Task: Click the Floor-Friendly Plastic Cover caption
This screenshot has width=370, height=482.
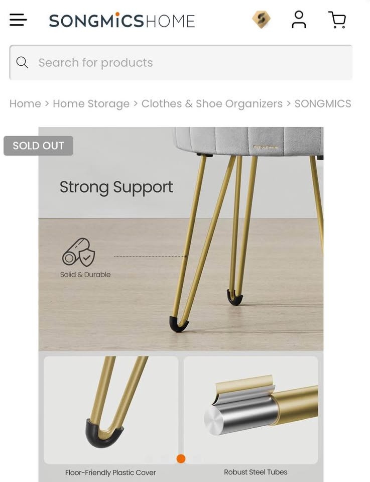Action: [110, 472]
